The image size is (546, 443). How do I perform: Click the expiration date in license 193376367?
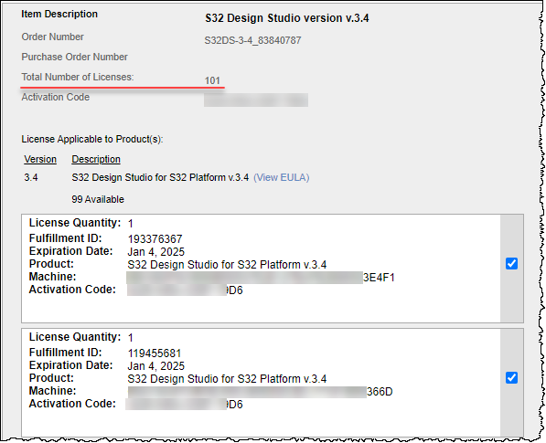pyautogui.click(x=156, y=252)
